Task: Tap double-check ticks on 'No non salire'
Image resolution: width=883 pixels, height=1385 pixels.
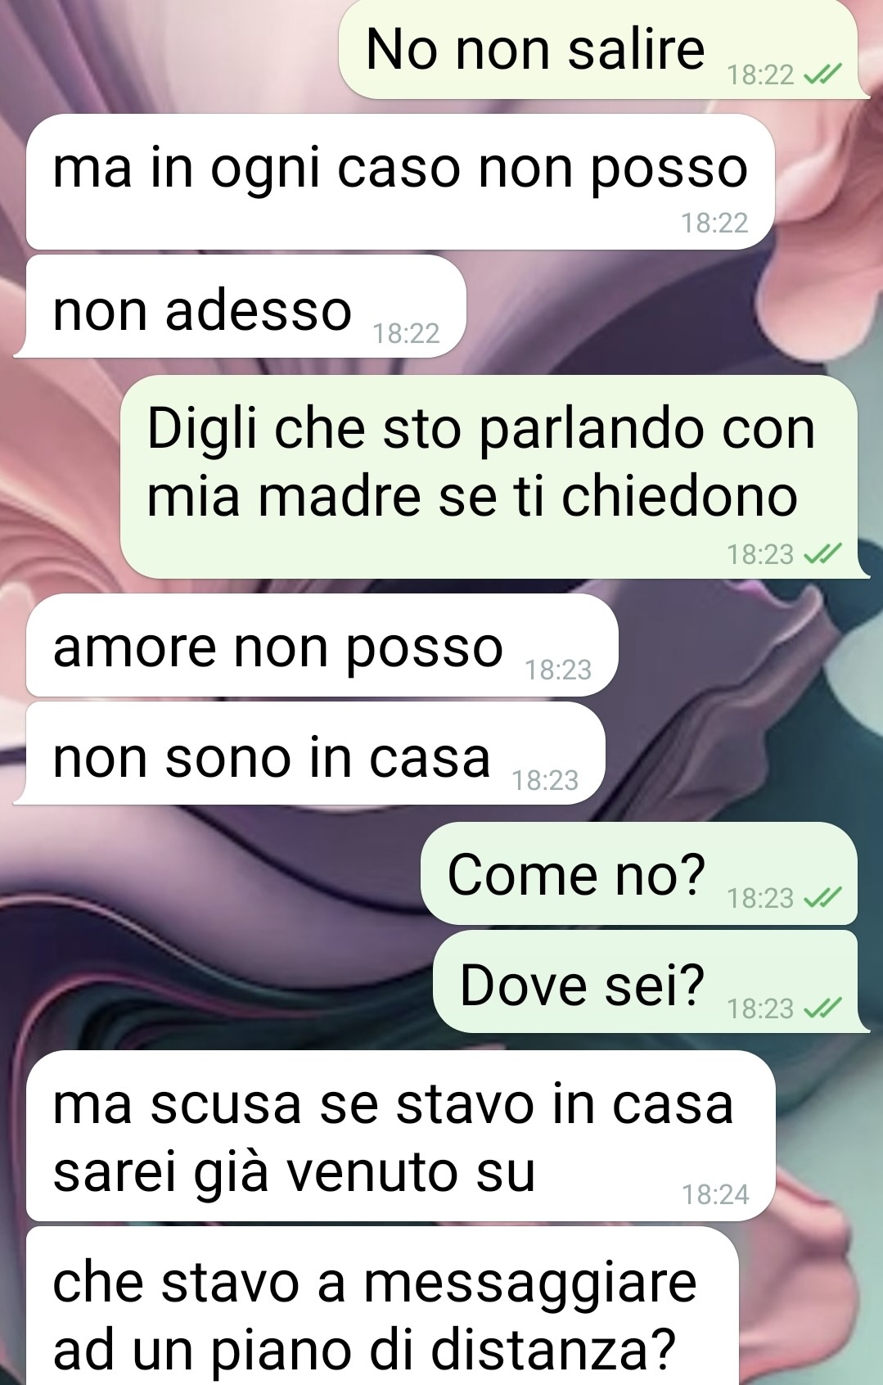Action: [822, 75]
